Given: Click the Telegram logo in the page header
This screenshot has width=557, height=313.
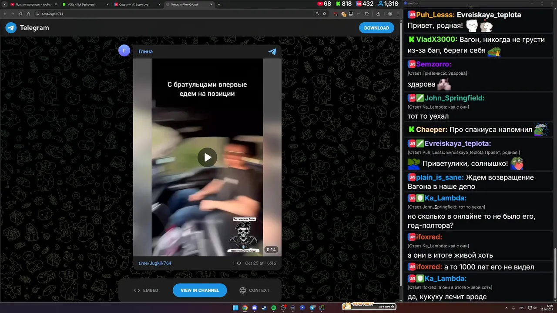Looking at the screenshot, I should pyautogui.click(x=11, y=28).
